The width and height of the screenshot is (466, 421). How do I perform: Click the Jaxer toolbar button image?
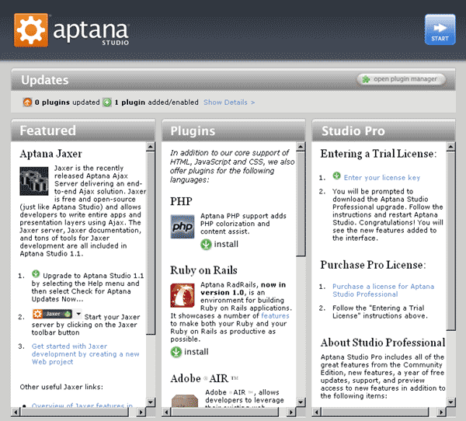click(x=52, y=314)
